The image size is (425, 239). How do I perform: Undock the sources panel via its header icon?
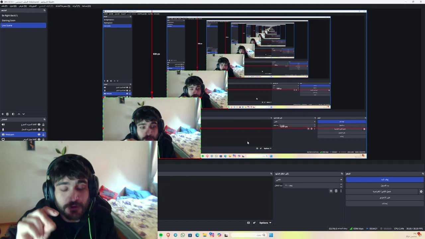(44, 119)
